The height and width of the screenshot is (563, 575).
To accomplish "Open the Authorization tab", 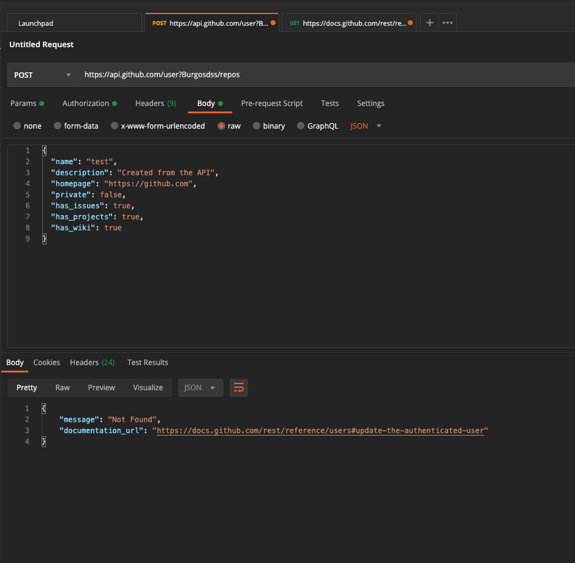I will click(x=89, y=104).
